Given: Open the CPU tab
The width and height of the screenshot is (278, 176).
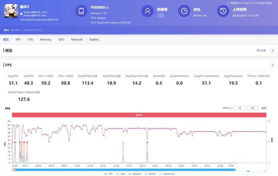Looking at the screenshot, I should pyautogui.click(x=30, y=39).
